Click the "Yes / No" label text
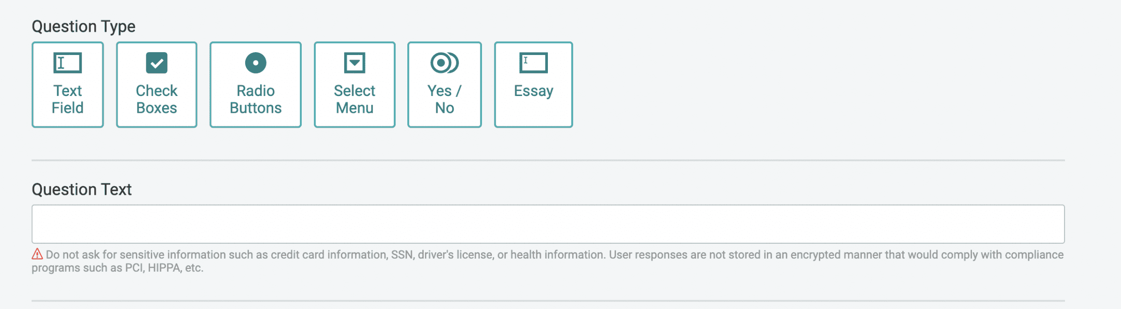 coord(445,99)
